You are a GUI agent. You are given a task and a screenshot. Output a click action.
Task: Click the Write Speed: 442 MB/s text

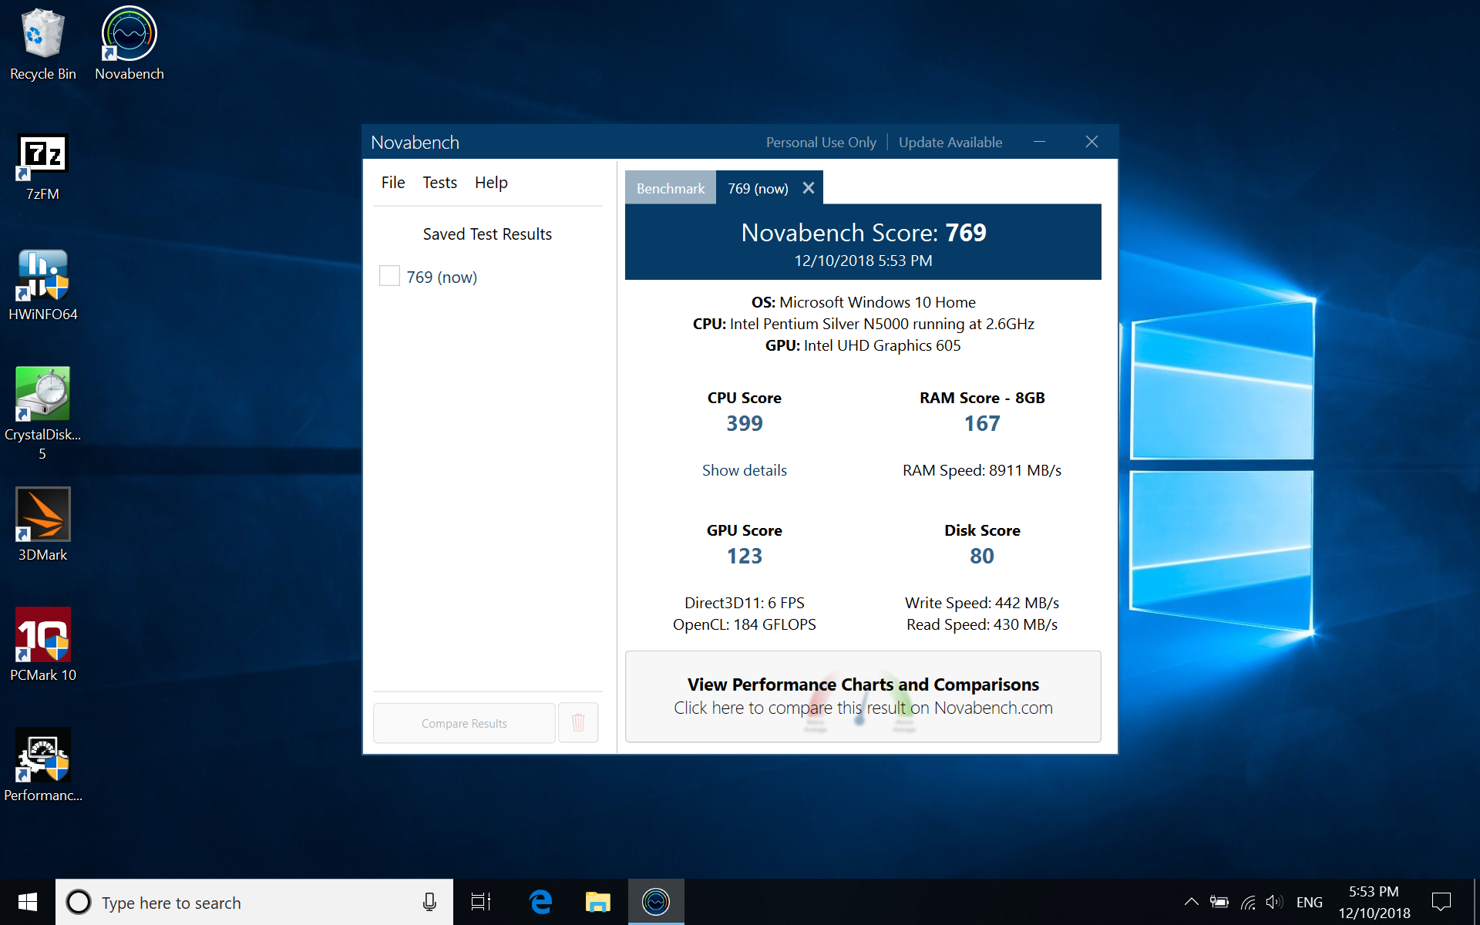coord(982,603)
